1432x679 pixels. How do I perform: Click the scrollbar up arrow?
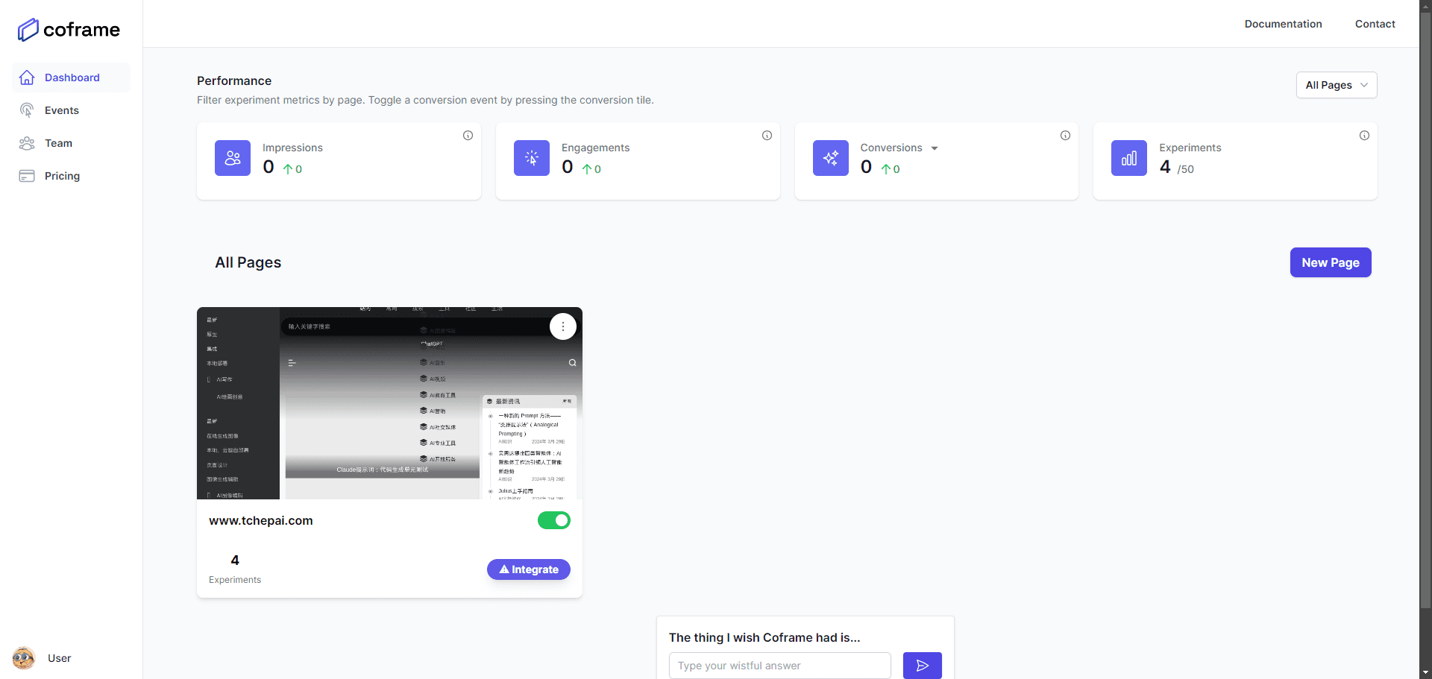[1425, 6]
